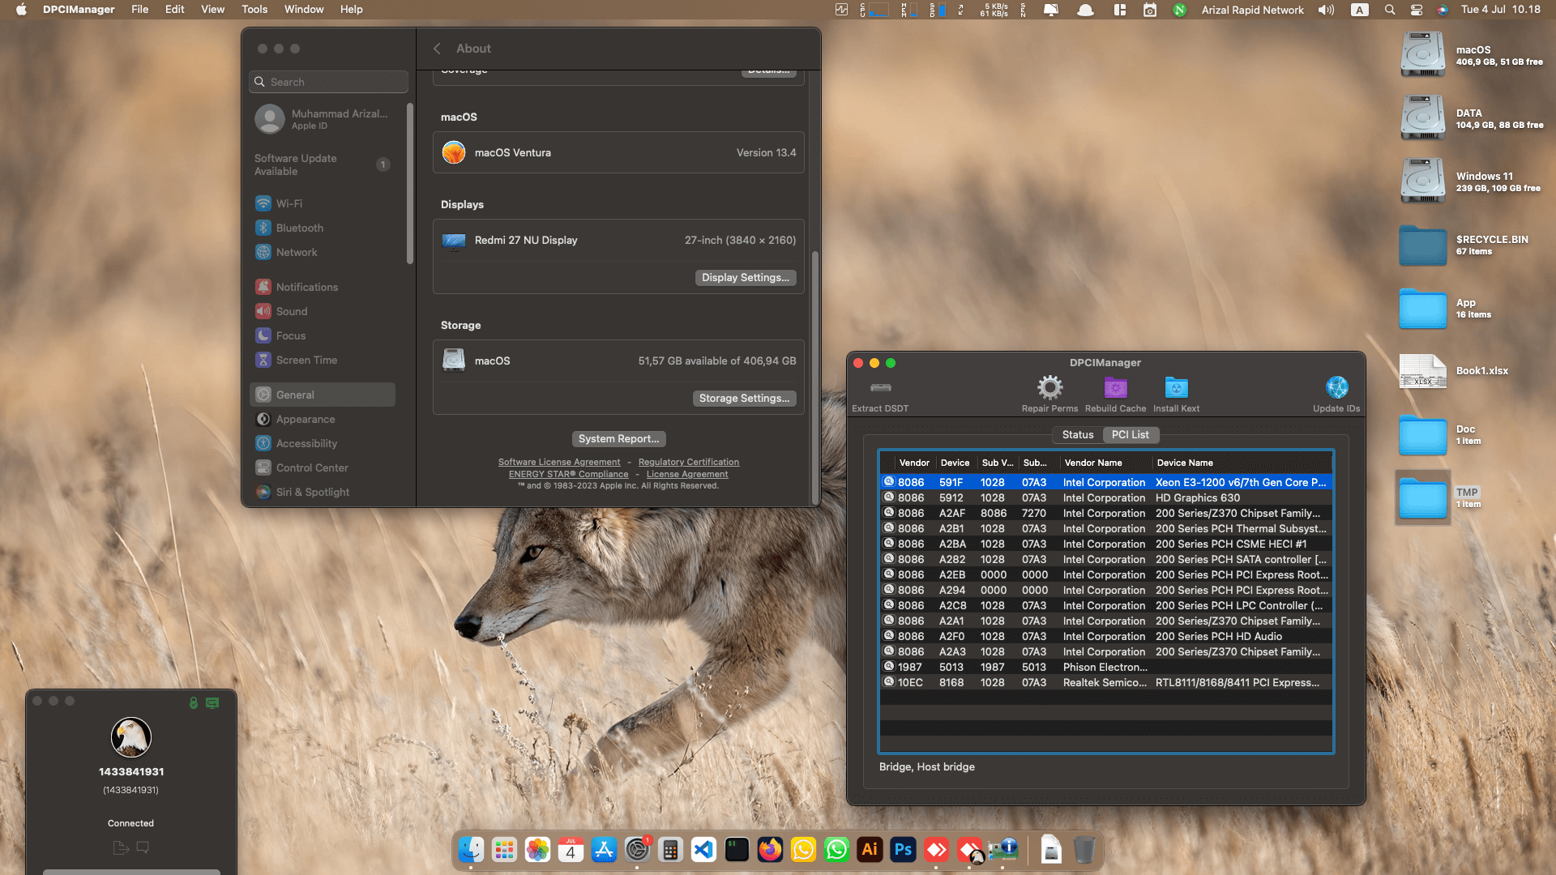
Task: Click the eagle avatar in AnyDesk window
Action: point(130,737)
